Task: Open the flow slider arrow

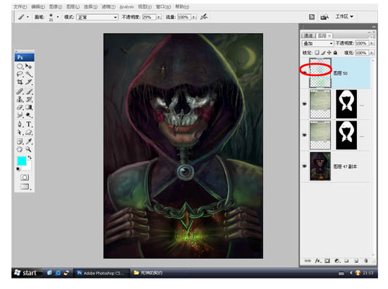Action: tap(194, 17)
